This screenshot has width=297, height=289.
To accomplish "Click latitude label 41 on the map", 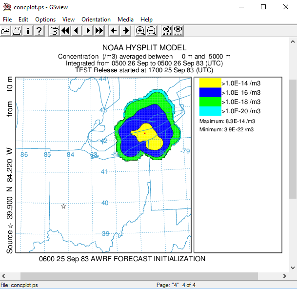I will click(x=104, y=172).
